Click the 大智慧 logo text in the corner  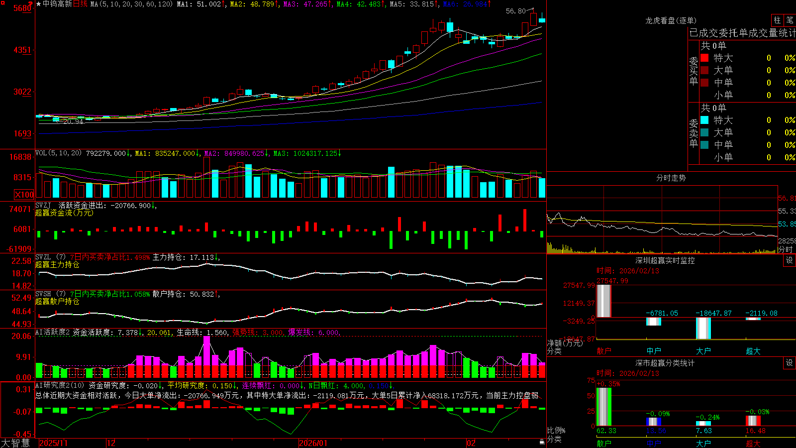[15, 443]
